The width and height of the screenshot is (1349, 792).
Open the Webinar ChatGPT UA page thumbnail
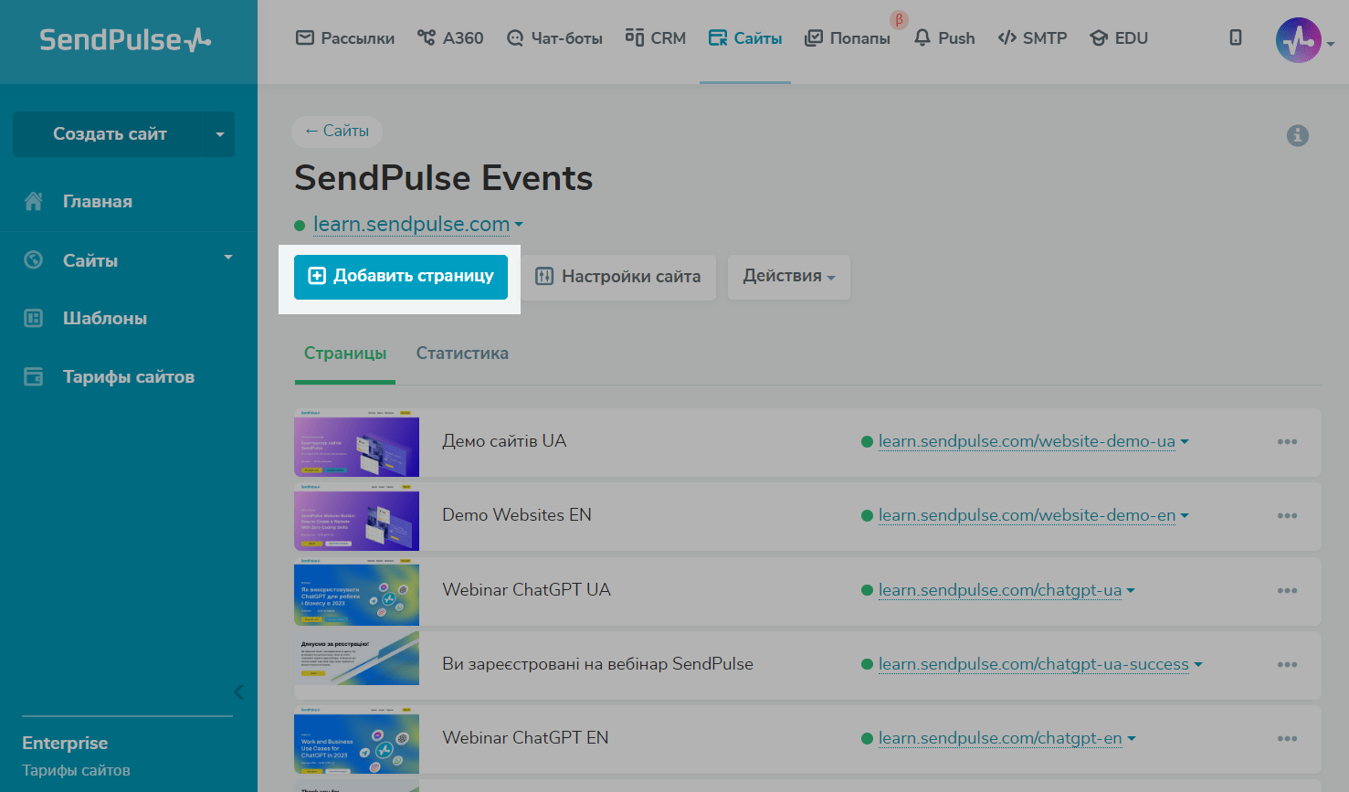point(356,592)
